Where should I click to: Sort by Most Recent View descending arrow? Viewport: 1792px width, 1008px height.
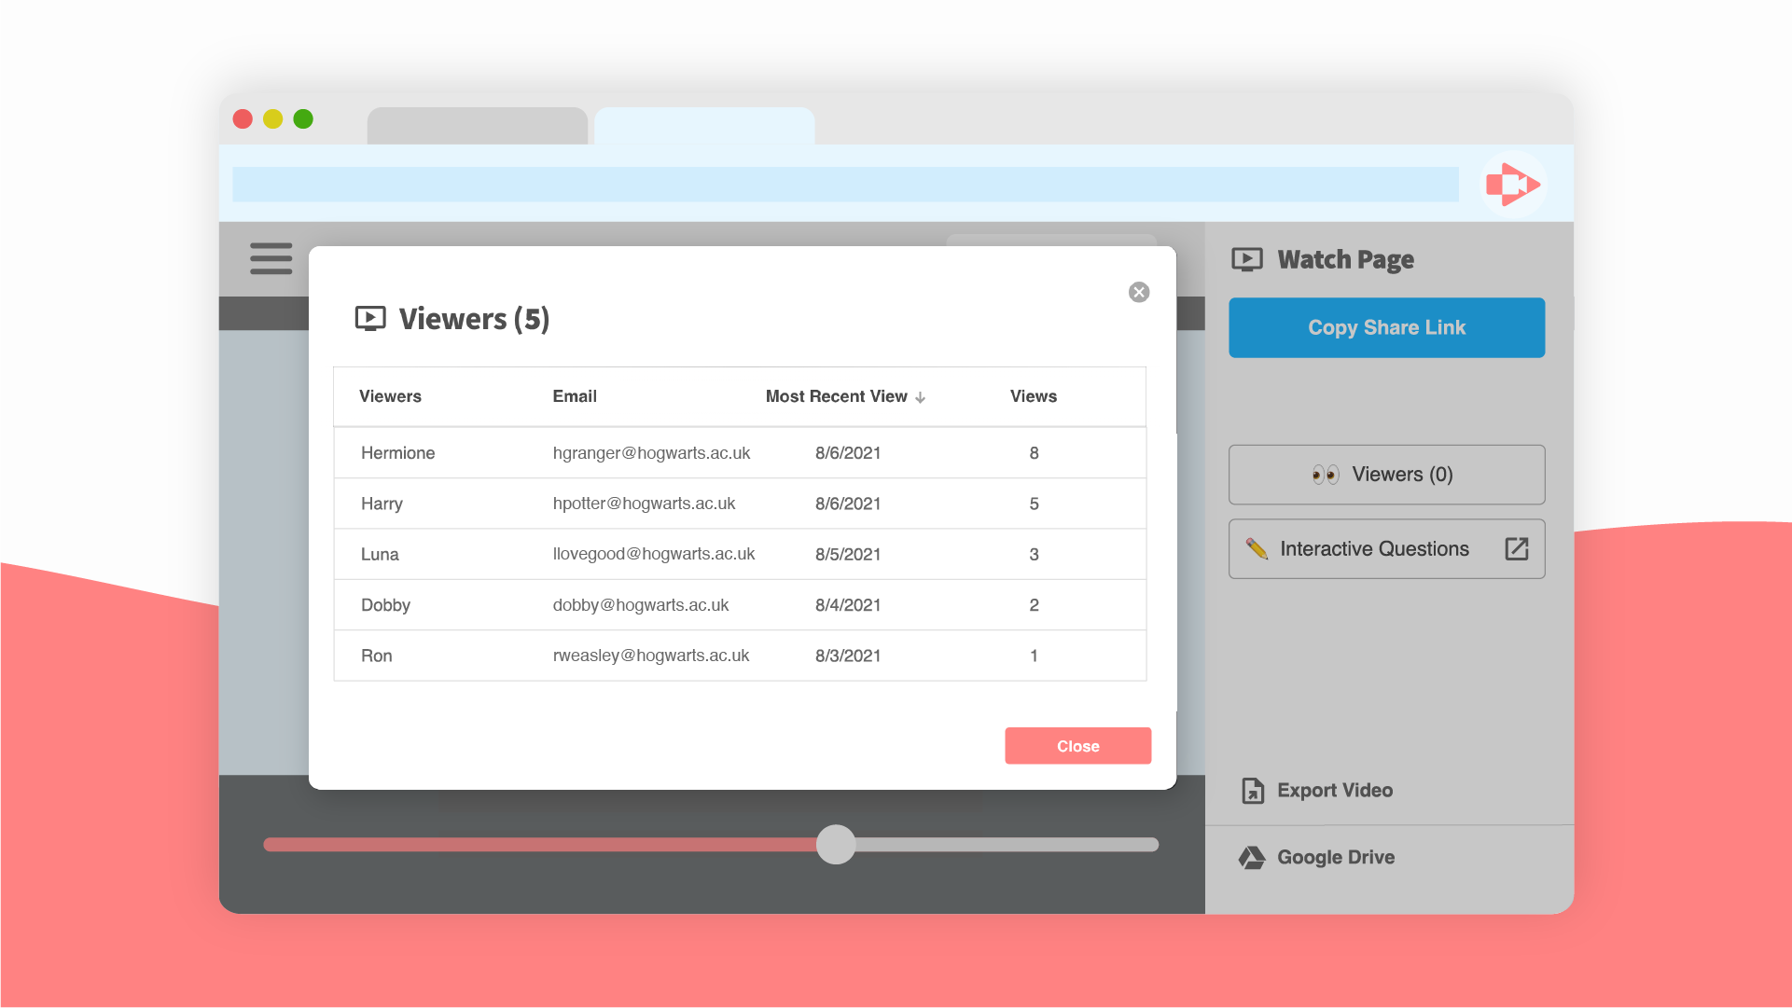point(921,396)
